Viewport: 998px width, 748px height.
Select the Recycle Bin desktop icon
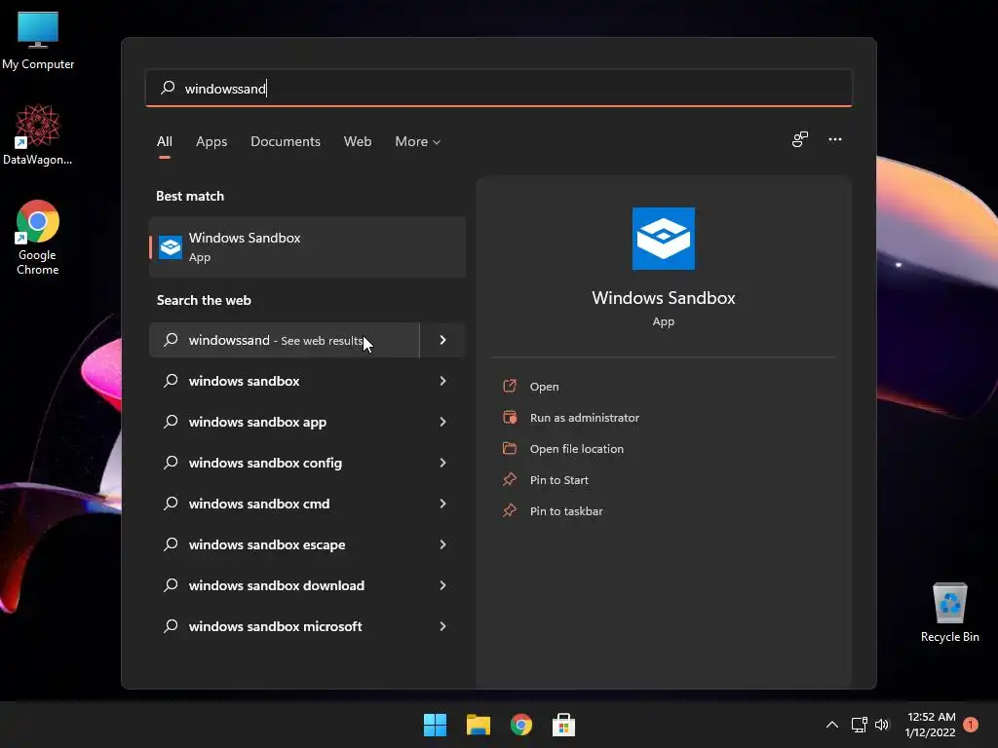pos(949,613)
